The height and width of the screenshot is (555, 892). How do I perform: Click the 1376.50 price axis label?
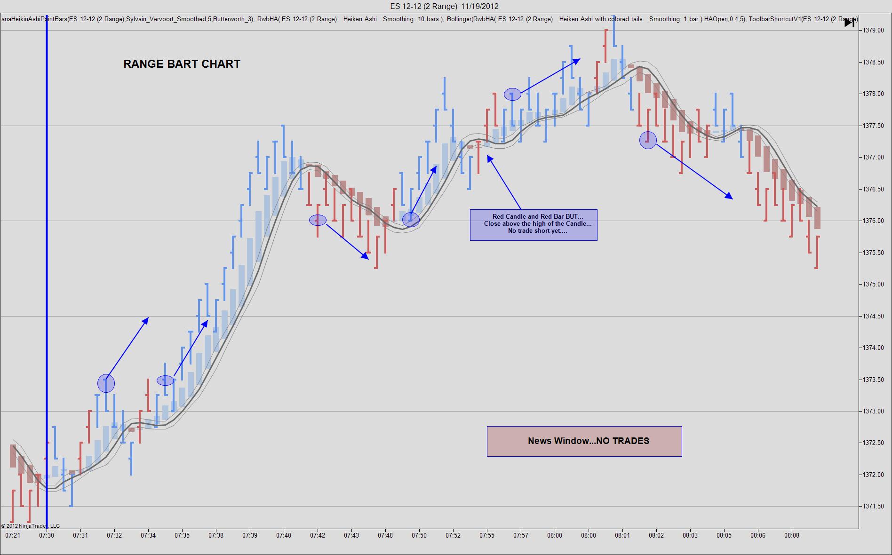(872, 189)
